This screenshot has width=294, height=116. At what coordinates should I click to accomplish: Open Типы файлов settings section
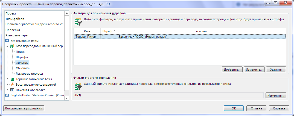tap(15, 19)
